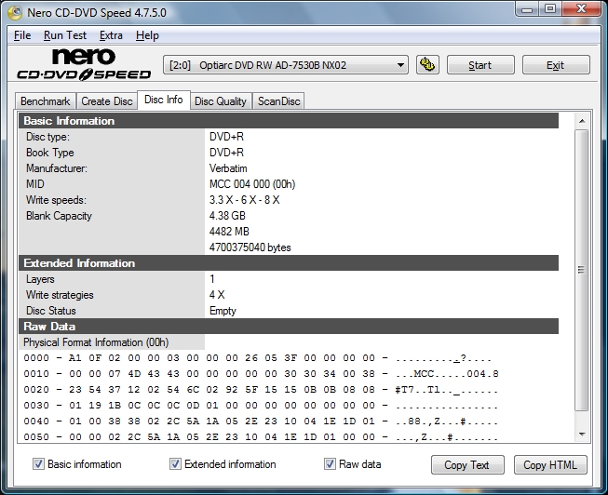Close the Nero CD-DVD Speed window
Image resolution: width=608 pixels, height=495 pixels.
[580, 9]
